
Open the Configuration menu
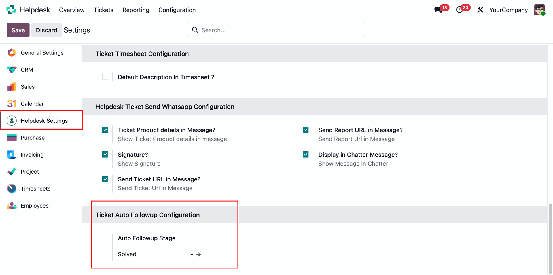177,10
